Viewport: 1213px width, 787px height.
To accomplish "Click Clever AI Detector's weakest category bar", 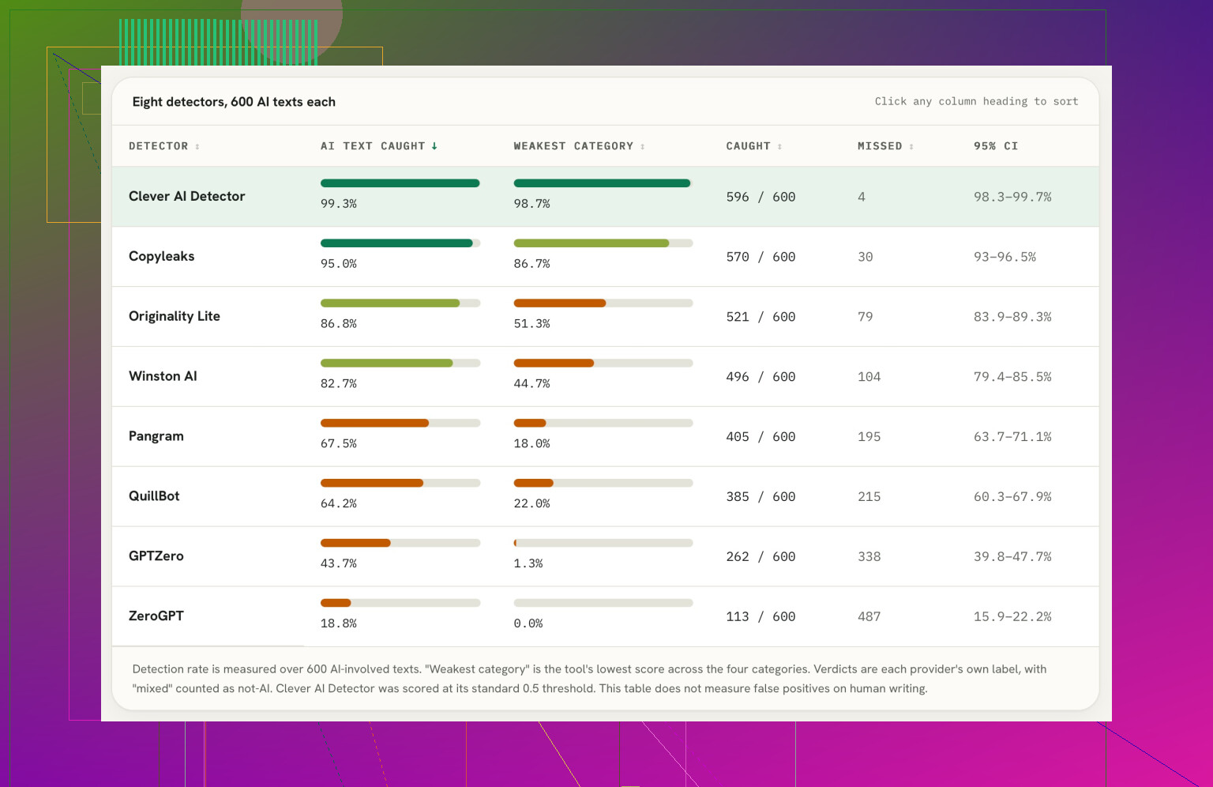I will click(603, 183).
